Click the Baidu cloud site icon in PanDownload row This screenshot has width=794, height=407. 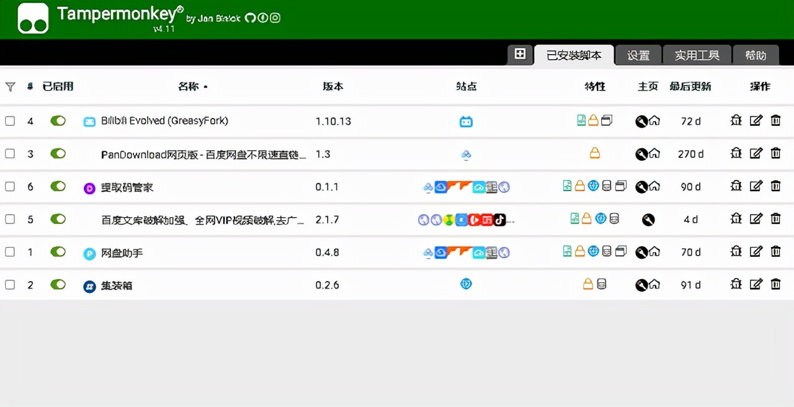tap(466, 154)
